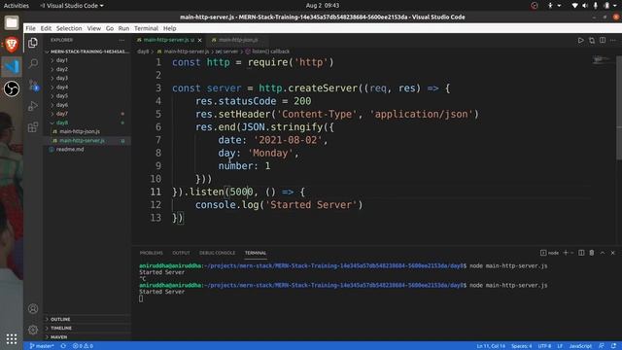The height and width of the screenshot is (350, 622).
Task: Open the feedback icon in status bar
Action: click(x=602, y=346)
